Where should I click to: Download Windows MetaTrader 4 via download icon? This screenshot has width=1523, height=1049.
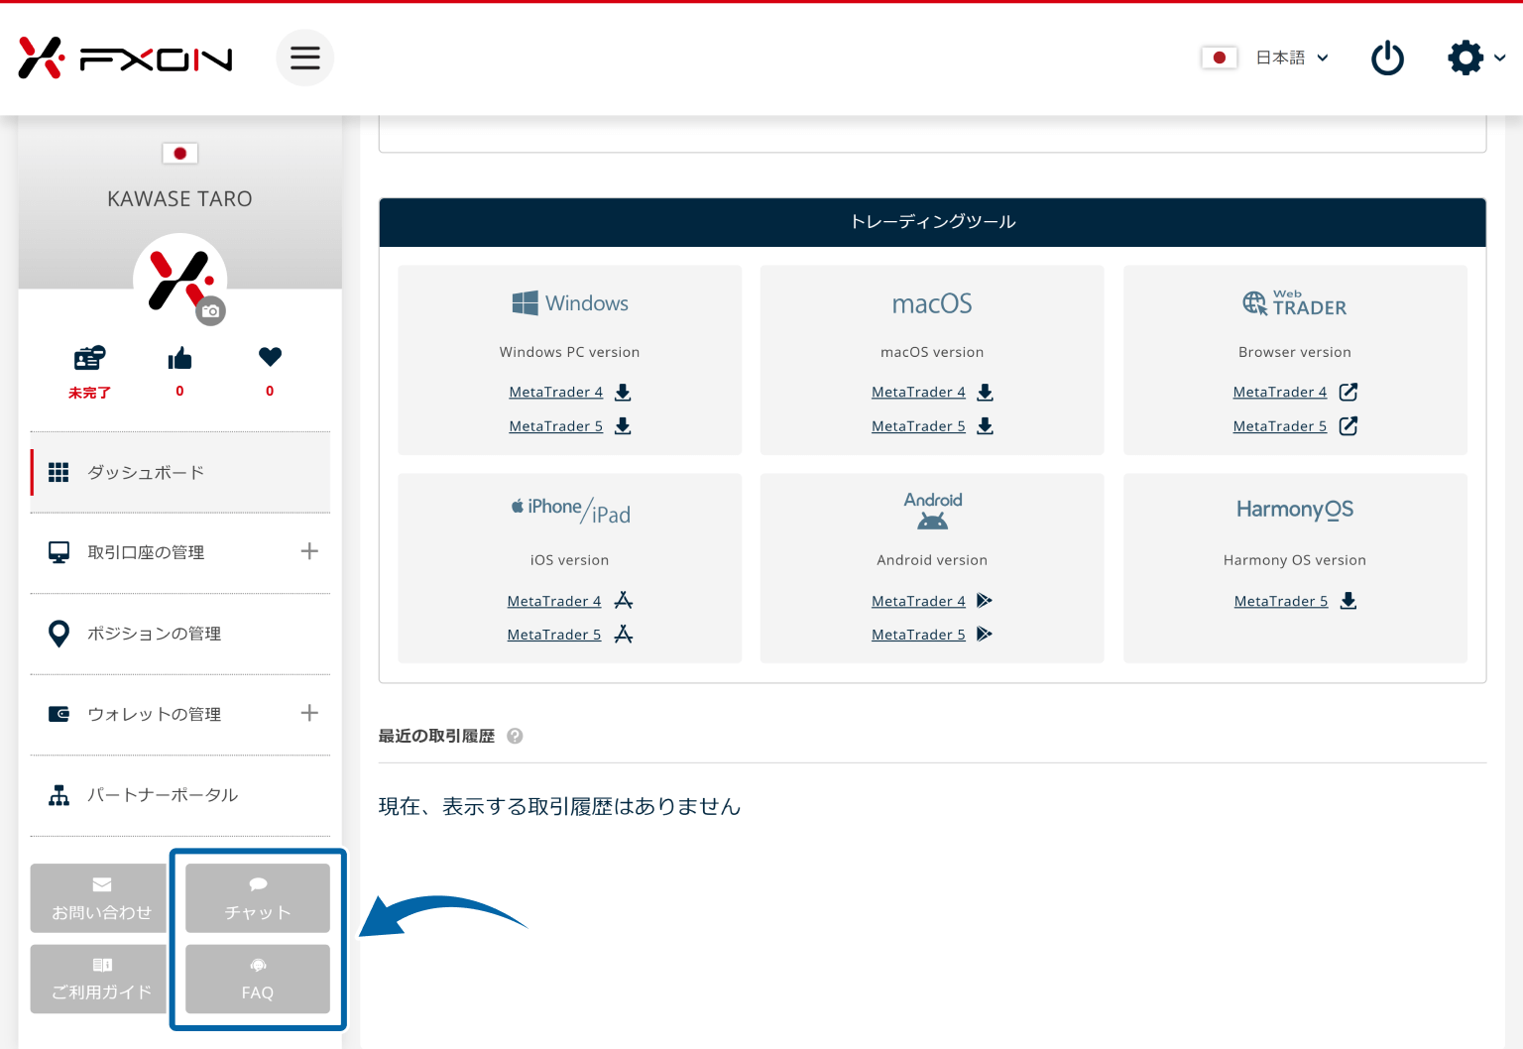pos(622,392)
